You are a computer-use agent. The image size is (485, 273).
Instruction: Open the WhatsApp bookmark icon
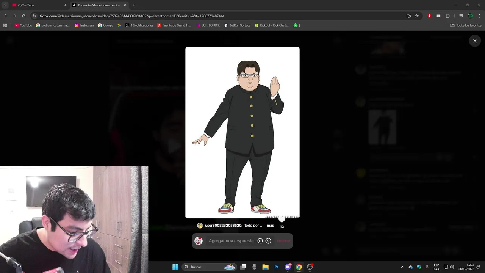coord(296,25)
